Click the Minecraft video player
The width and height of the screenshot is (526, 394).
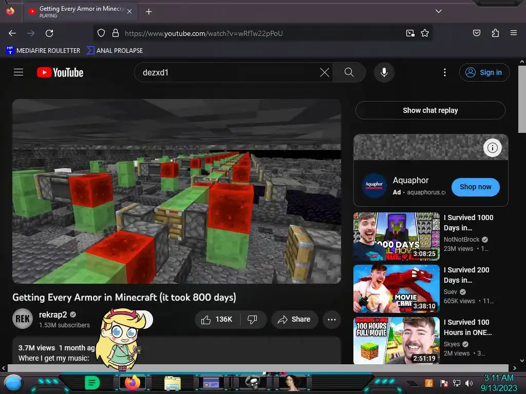coord(177,191)
